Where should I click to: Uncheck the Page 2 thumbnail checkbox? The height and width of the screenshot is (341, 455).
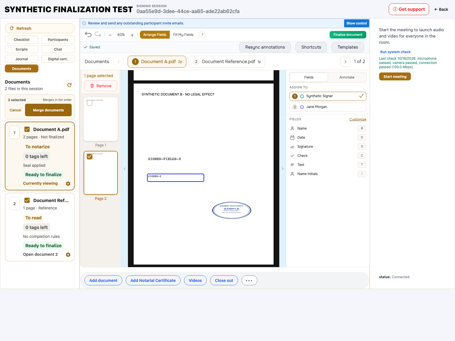click(90, 157)
